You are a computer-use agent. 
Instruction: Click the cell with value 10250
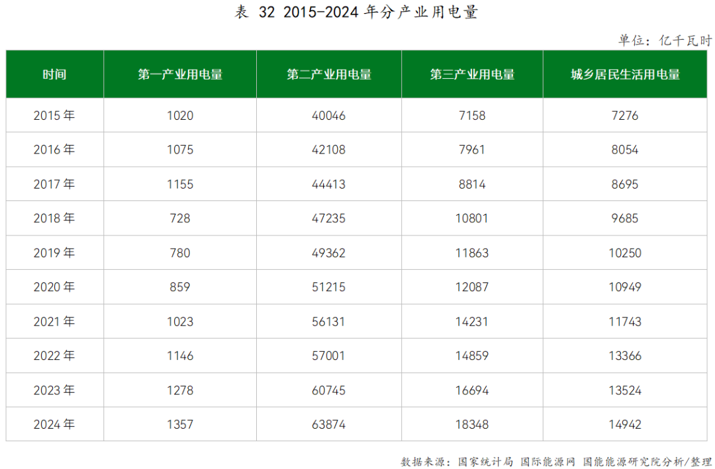tap(625, 253)
